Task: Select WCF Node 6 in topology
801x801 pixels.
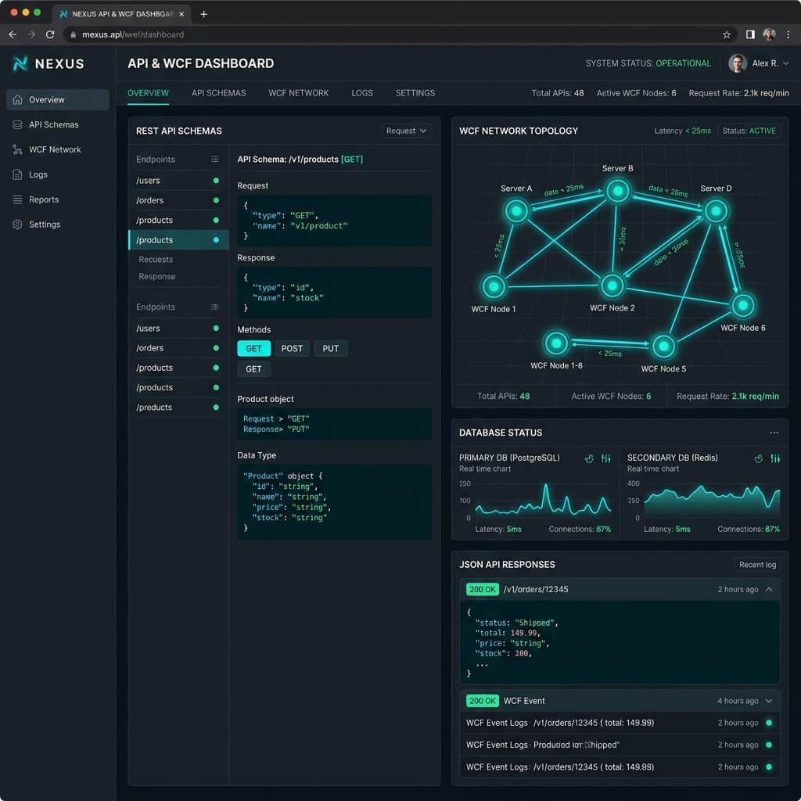Action: coord(743,306)
